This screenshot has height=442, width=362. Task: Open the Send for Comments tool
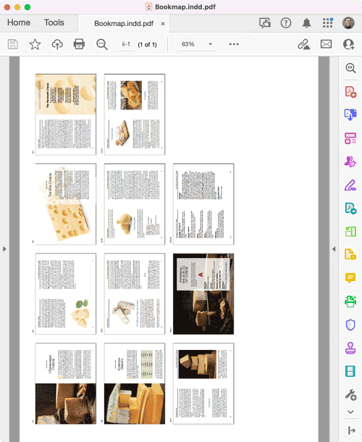350,254
